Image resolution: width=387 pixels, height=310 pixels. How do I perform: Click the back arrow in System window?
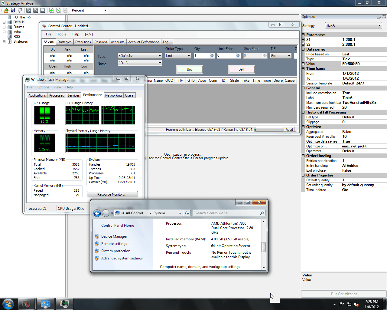click(x=97, y=213)
